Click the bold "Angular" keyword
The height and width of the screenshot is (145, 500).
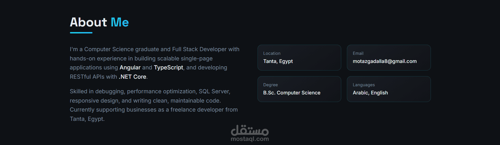[x=130, y=68]
